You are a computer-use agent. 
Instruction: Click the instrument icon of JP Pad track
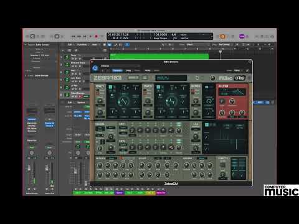pyautogui.click(x=67, y=88)
